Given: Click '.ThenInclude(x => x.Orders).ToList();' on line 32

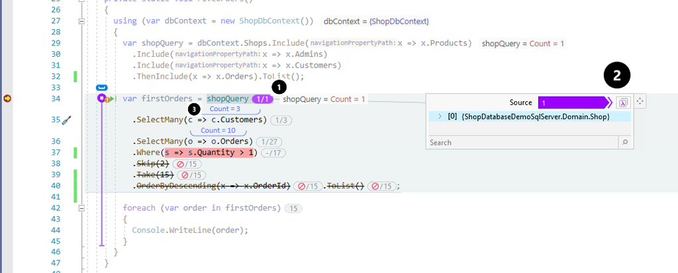Looking at the screenshot, I should 218,77.
